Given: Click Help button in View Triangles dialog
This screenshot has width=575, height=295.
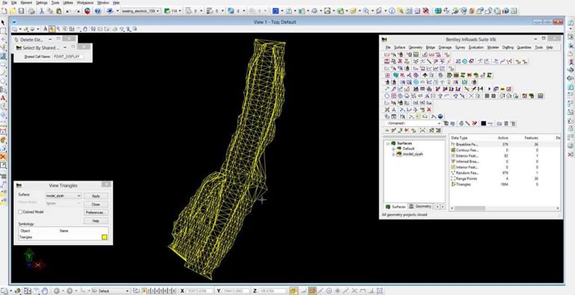Looking at the screenshot, I should click(96, 221).
